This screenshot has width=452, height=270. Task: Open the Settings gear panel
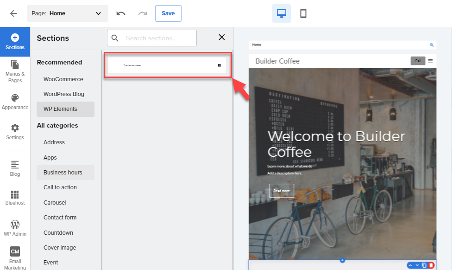tap(15, 132)
